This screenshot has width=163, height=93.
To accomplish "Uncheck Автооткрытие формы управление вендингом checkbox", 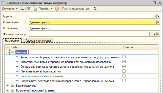I will [124, 62].
